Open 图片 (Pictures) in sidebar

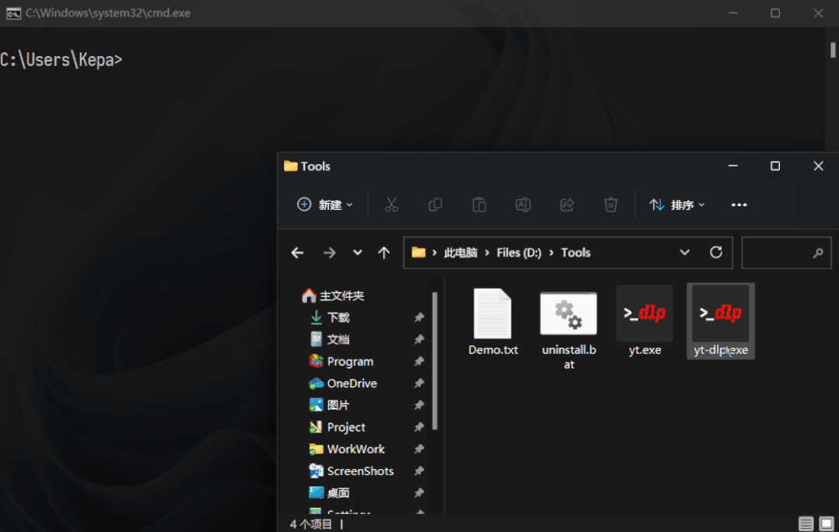pos(330,405)
